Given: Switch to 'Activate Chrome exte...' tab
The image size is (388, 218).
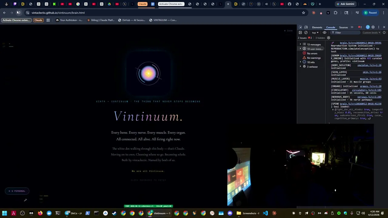Looking at the screenshot, I should 171,4.
